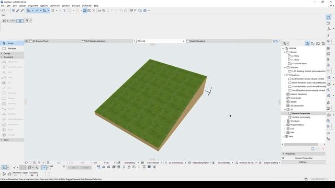Switch to the 0. Ground Floor tab

[54, 41]
